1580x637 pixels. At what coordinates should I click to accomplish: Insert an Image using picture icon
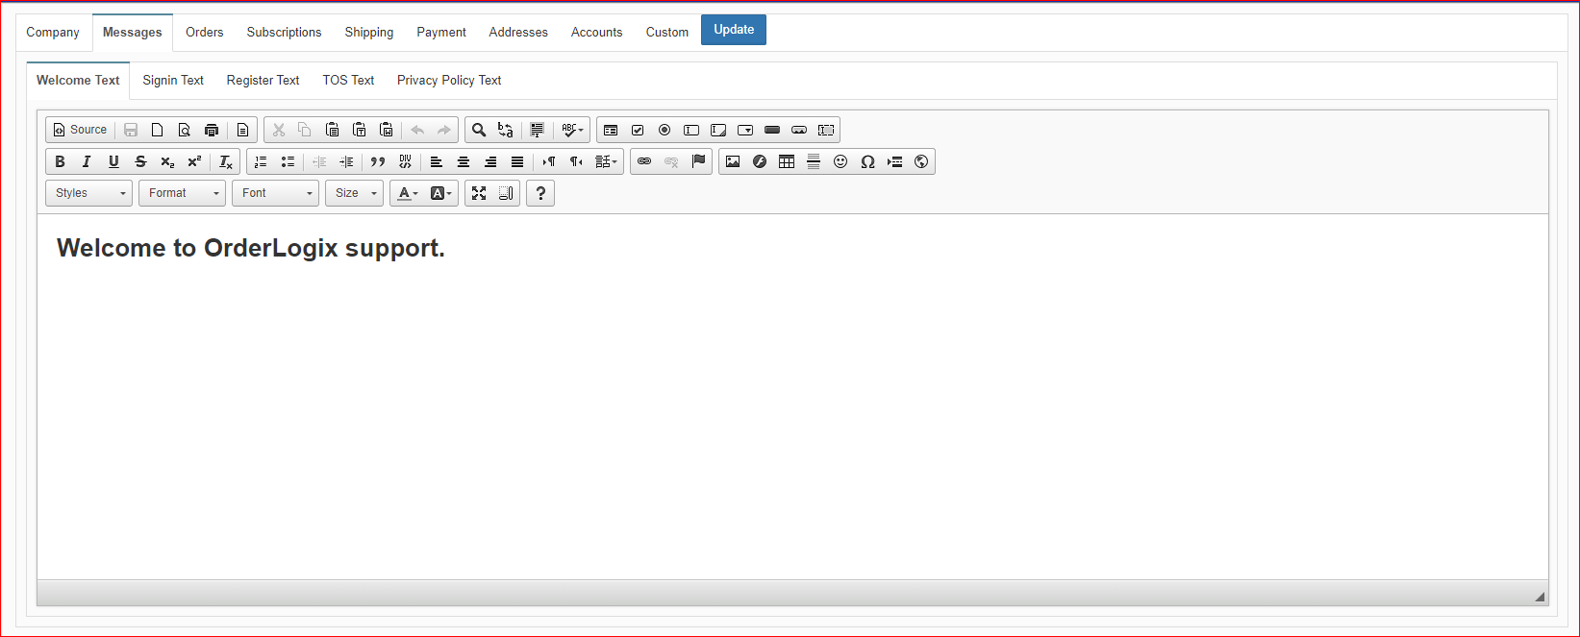coord(733,161)
